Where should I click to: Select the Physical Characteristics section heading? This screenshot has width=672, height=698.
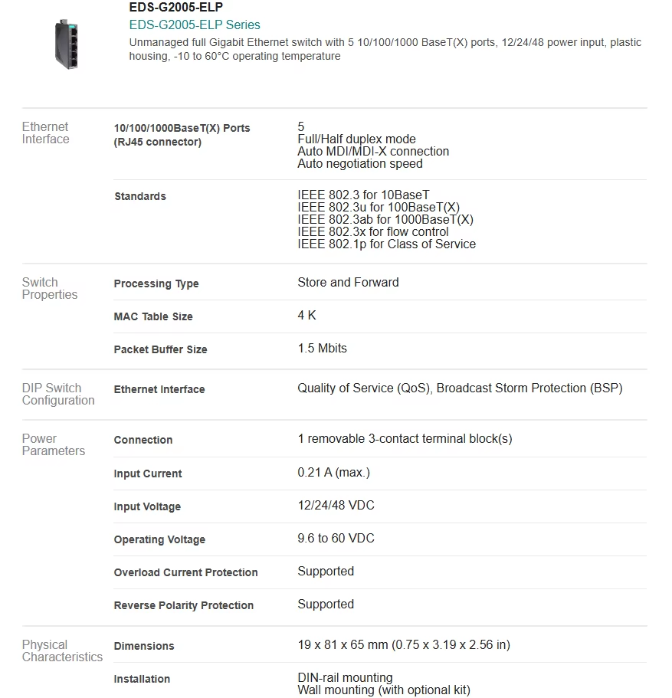tap(62, 650)
